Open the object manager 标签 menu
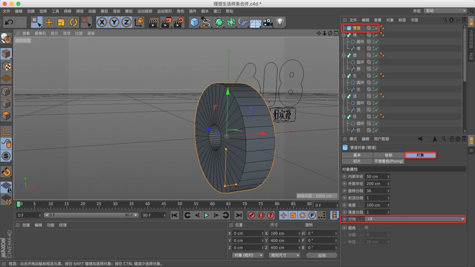 pos(402,20)
